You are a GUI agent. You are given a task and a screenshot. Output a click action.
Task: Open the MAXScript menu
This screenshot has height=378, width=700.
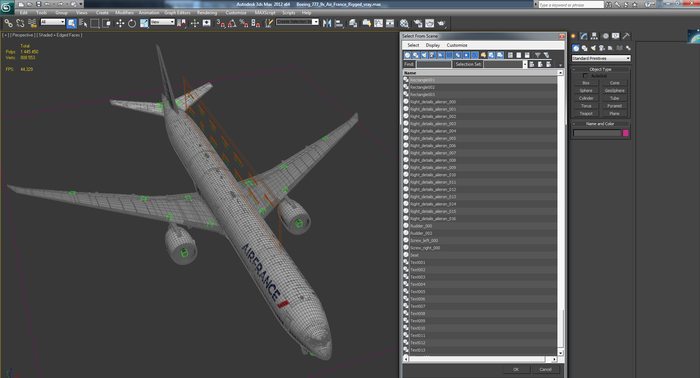(x=265, y=13)
